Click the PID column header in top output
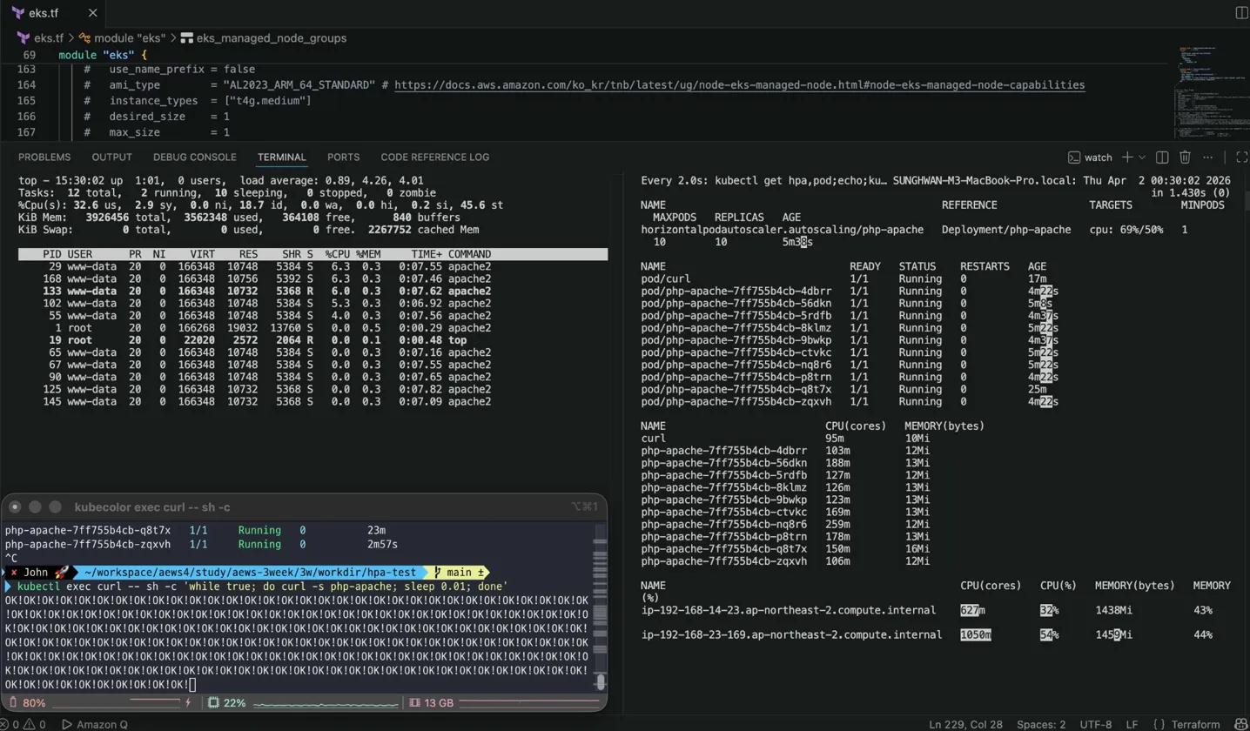 (52, 254)
